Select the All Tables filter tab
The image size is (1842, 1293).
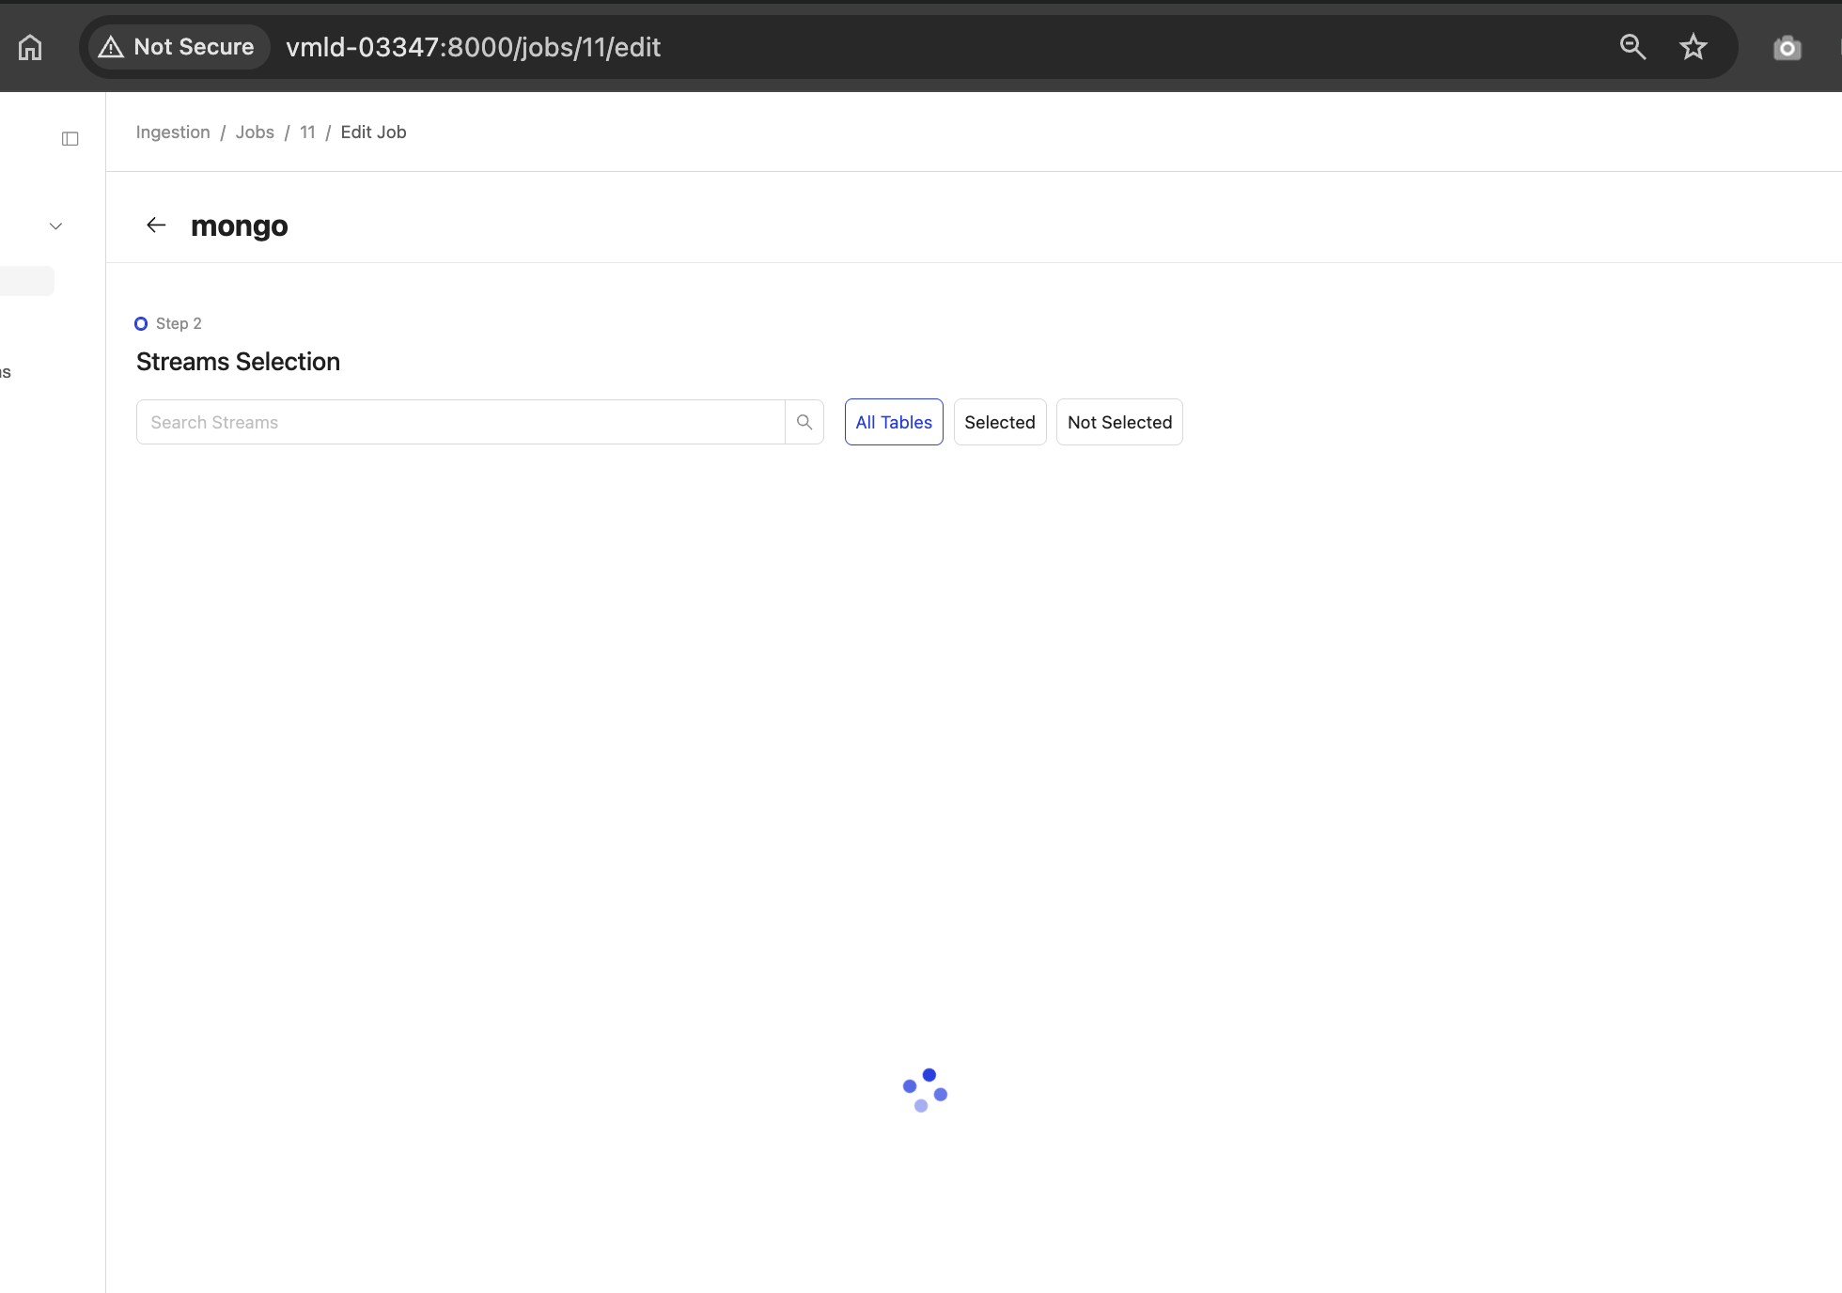pos(894,422)
